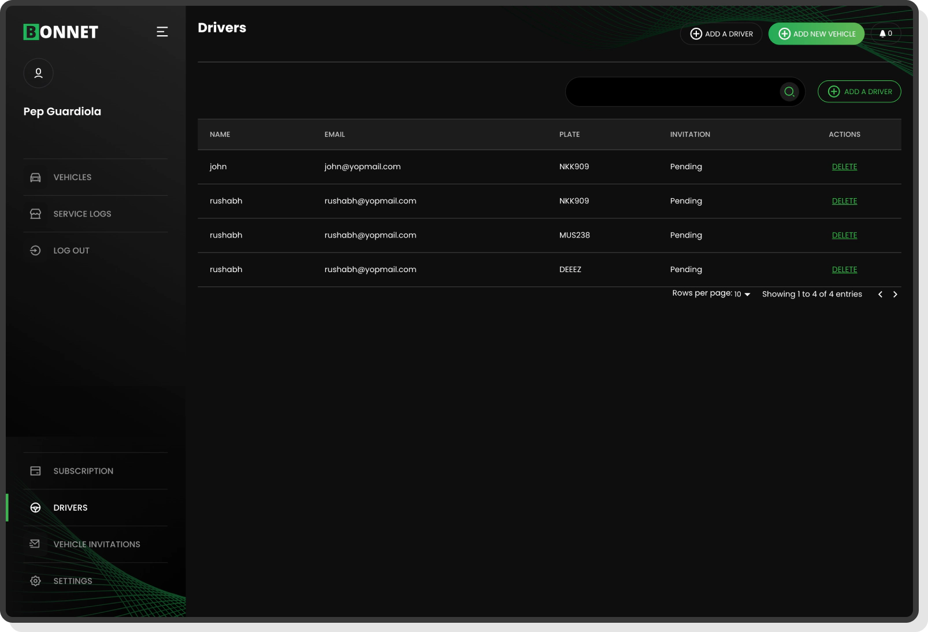Click the search magnifier icon

click(789, 92)
